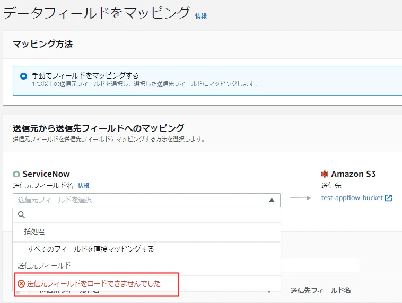Choose すべてのフィールドを直接マッピングする option
Screen dimensions: 402x303
coord(146,249)
